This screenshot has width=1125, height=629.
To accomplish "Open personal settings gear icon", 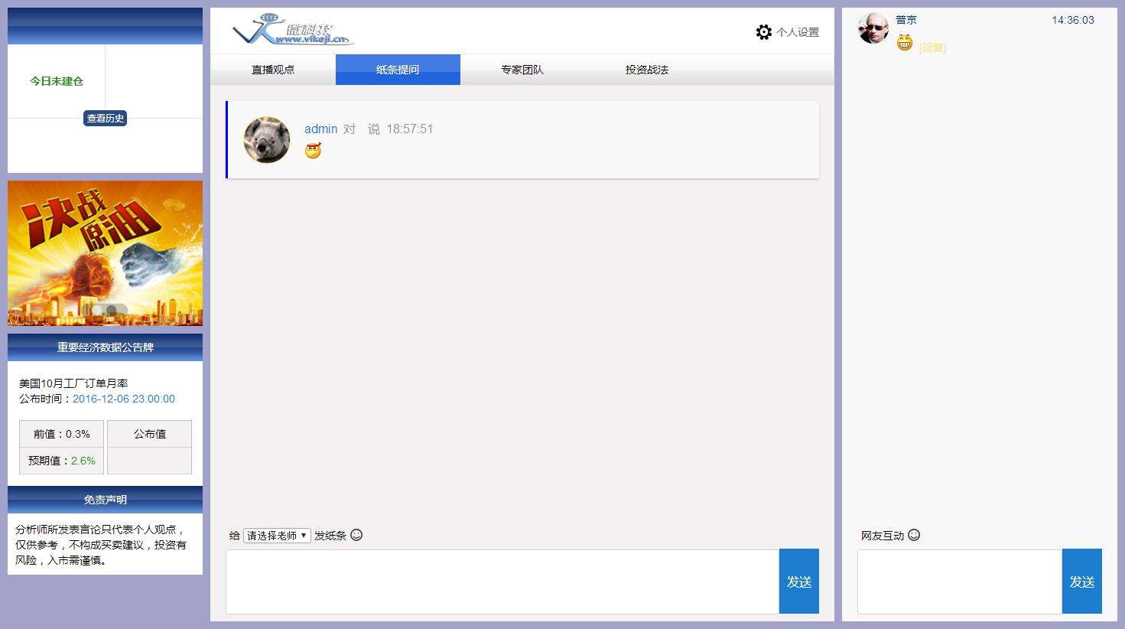I will [x=763, y=32].
